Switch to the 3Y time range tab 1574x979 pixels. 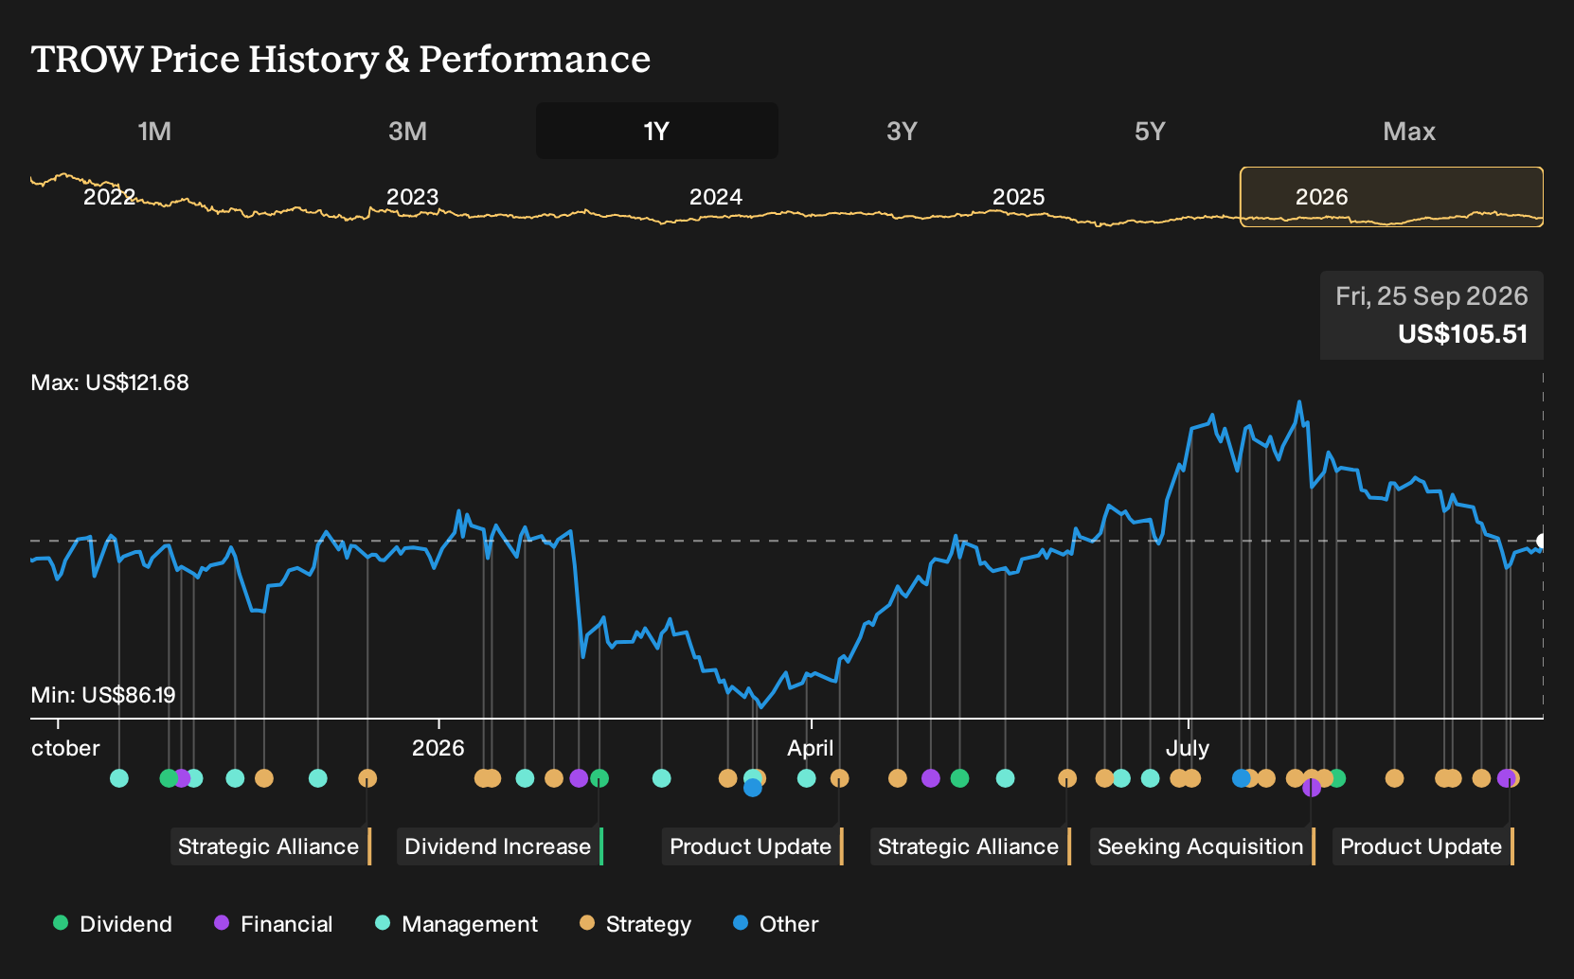[902, 131]
